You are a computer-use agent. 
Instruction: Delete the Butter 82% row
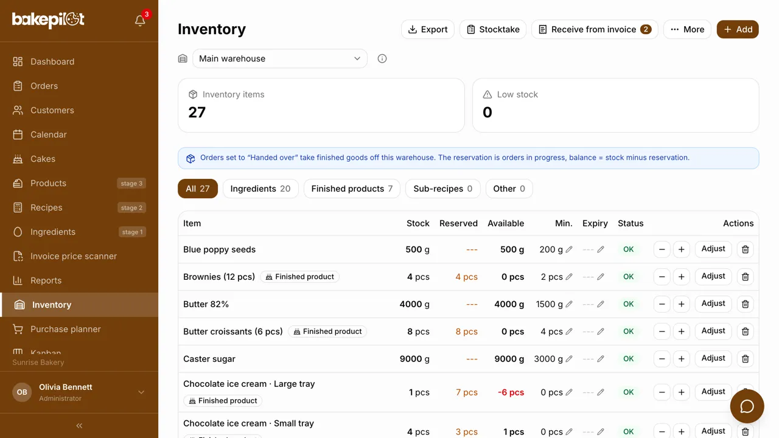(x=746, y=304)
